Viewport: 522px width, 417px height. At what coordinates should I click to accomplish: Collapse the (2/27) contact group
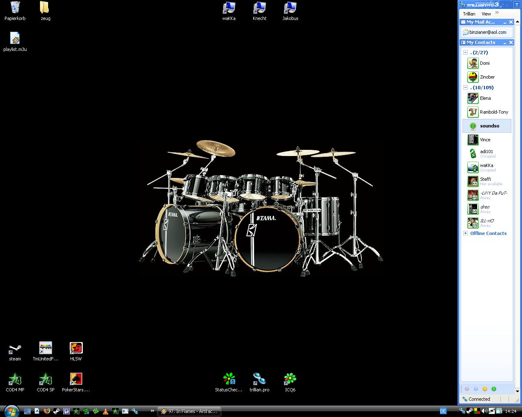[465, 53]
